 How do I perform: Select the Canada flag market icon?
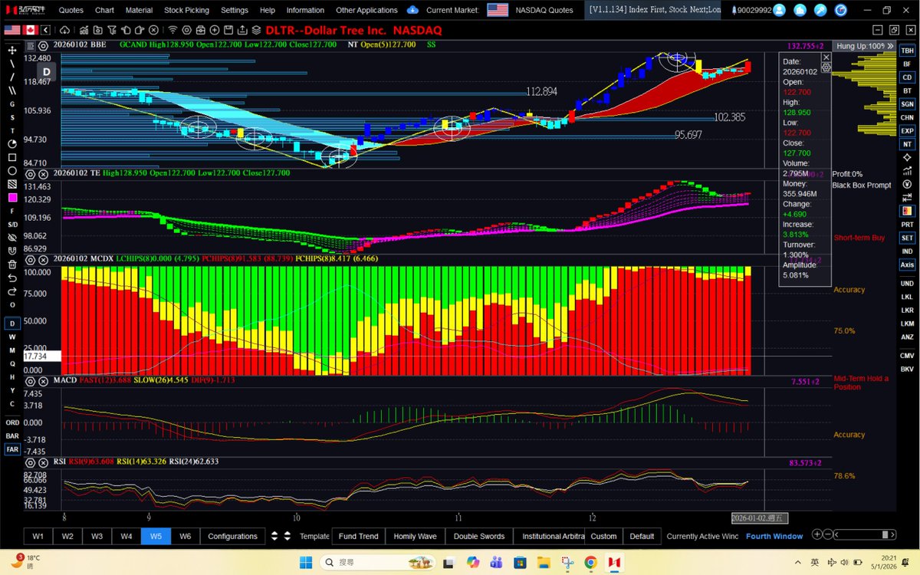coord(29,29)
